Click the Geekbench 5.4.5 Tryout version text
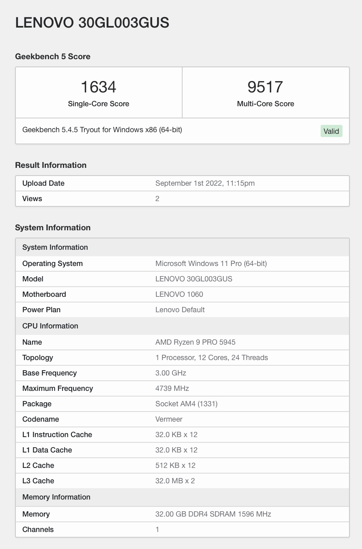Viewport: 362px width, 549px height. click(x=102, y=130)
